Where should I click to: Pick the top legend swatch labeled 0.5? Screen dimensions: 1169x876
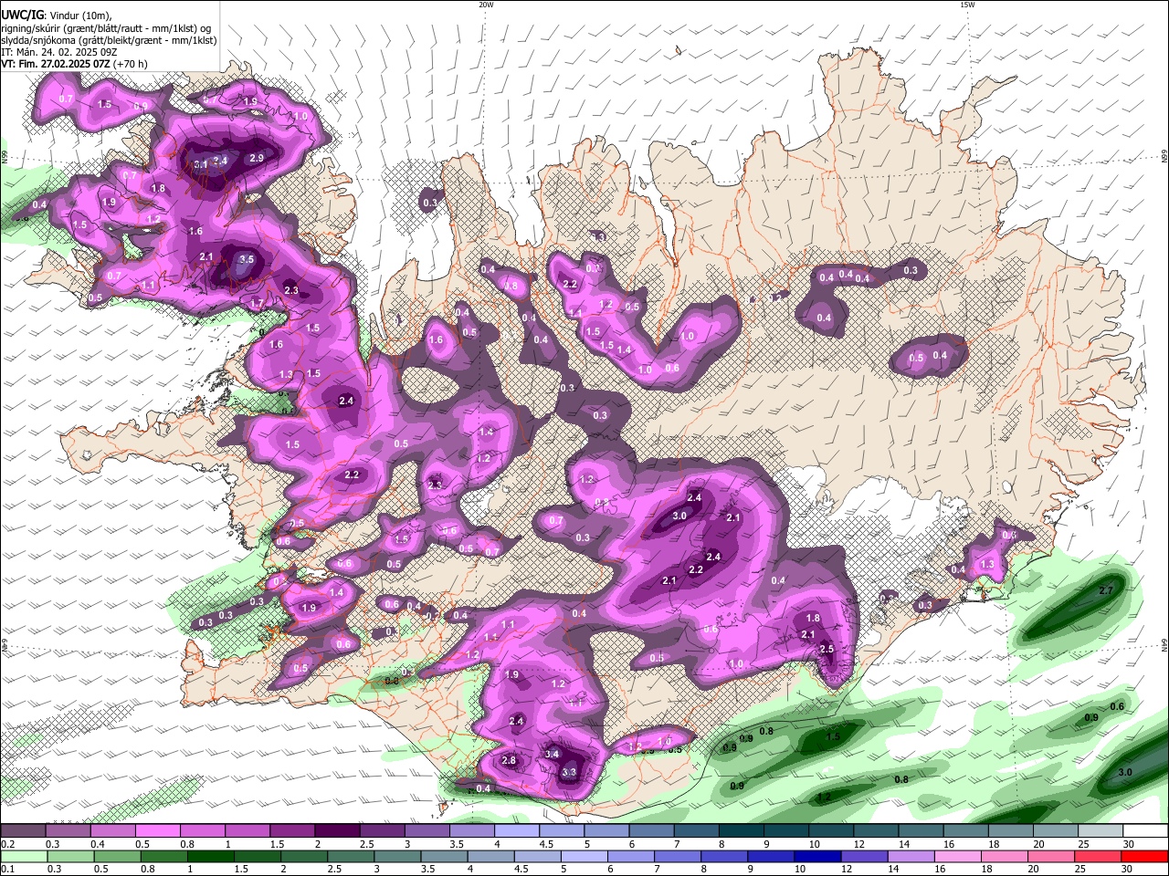[x=158, y=831]
